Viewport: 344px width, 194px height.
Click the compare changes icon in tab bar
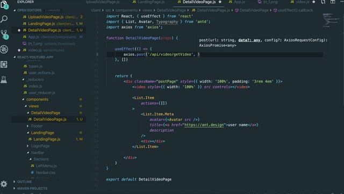click(x=324, y=2)
